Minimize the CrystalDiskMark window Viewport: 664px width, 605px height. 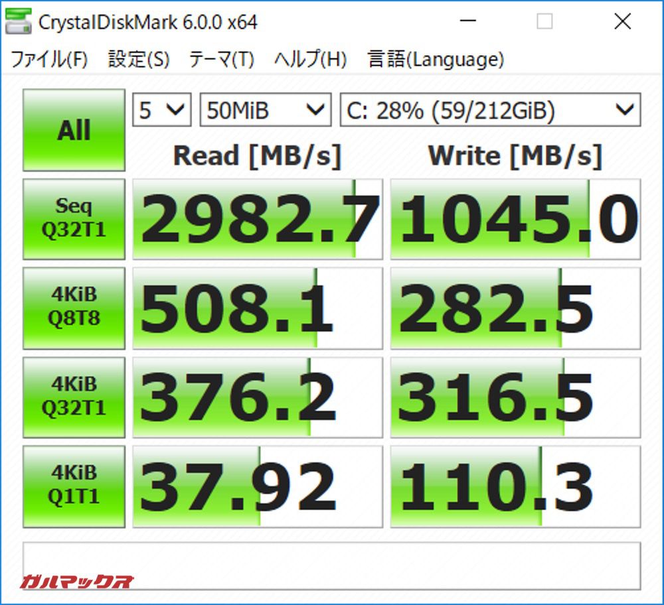(x=468, y=22)
